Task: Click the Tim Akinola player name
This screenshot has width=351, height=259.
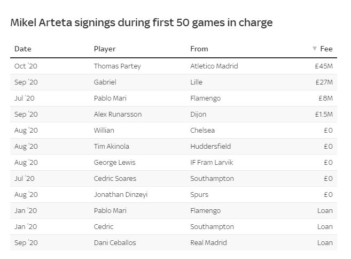Action: coord(112,147)
